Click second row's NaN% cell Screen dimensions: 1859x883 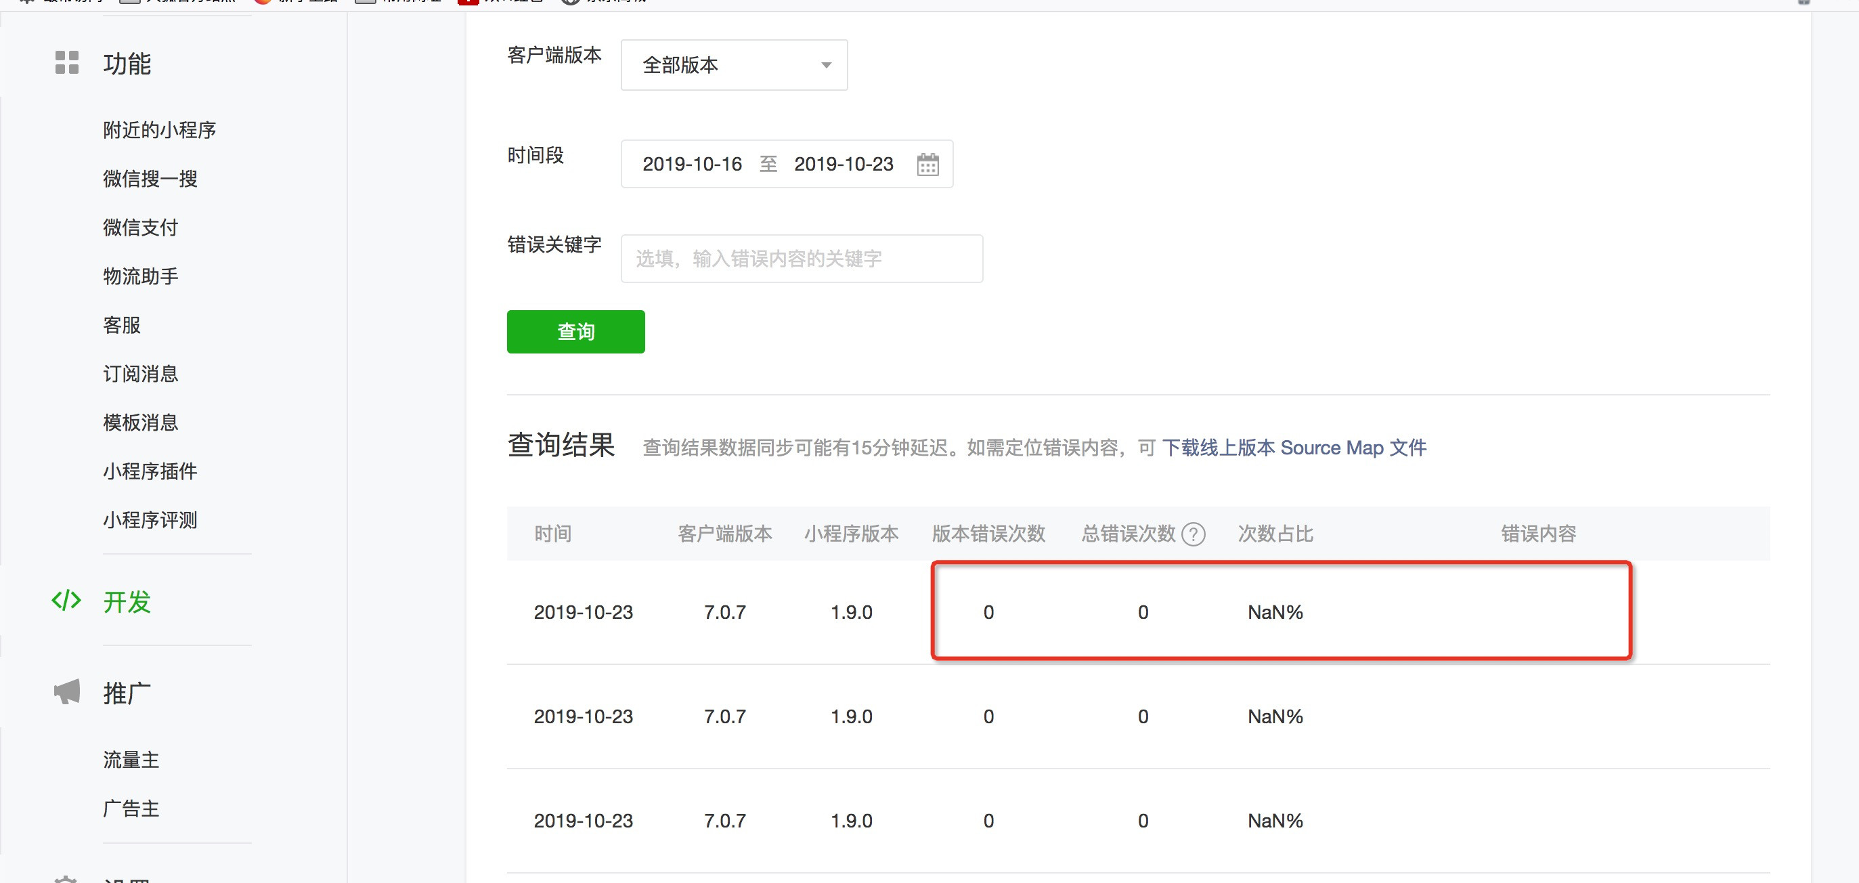click(x=1275, y=716)
